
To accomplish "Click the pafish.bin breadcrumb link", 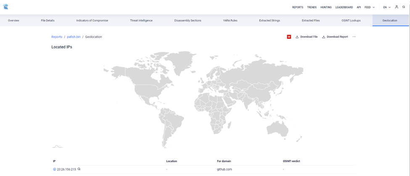I will pyautogui.click(x=74, y=37).
